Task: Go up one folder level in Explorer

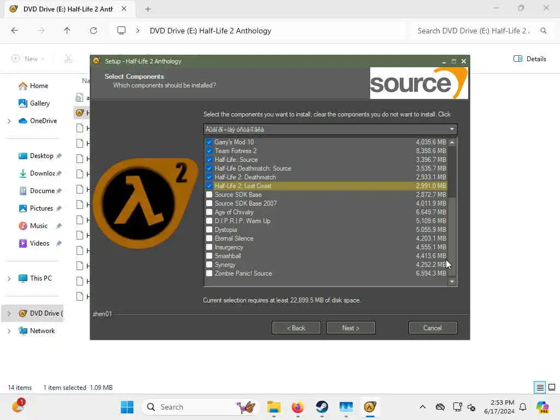Action: [x=67, y=31]
